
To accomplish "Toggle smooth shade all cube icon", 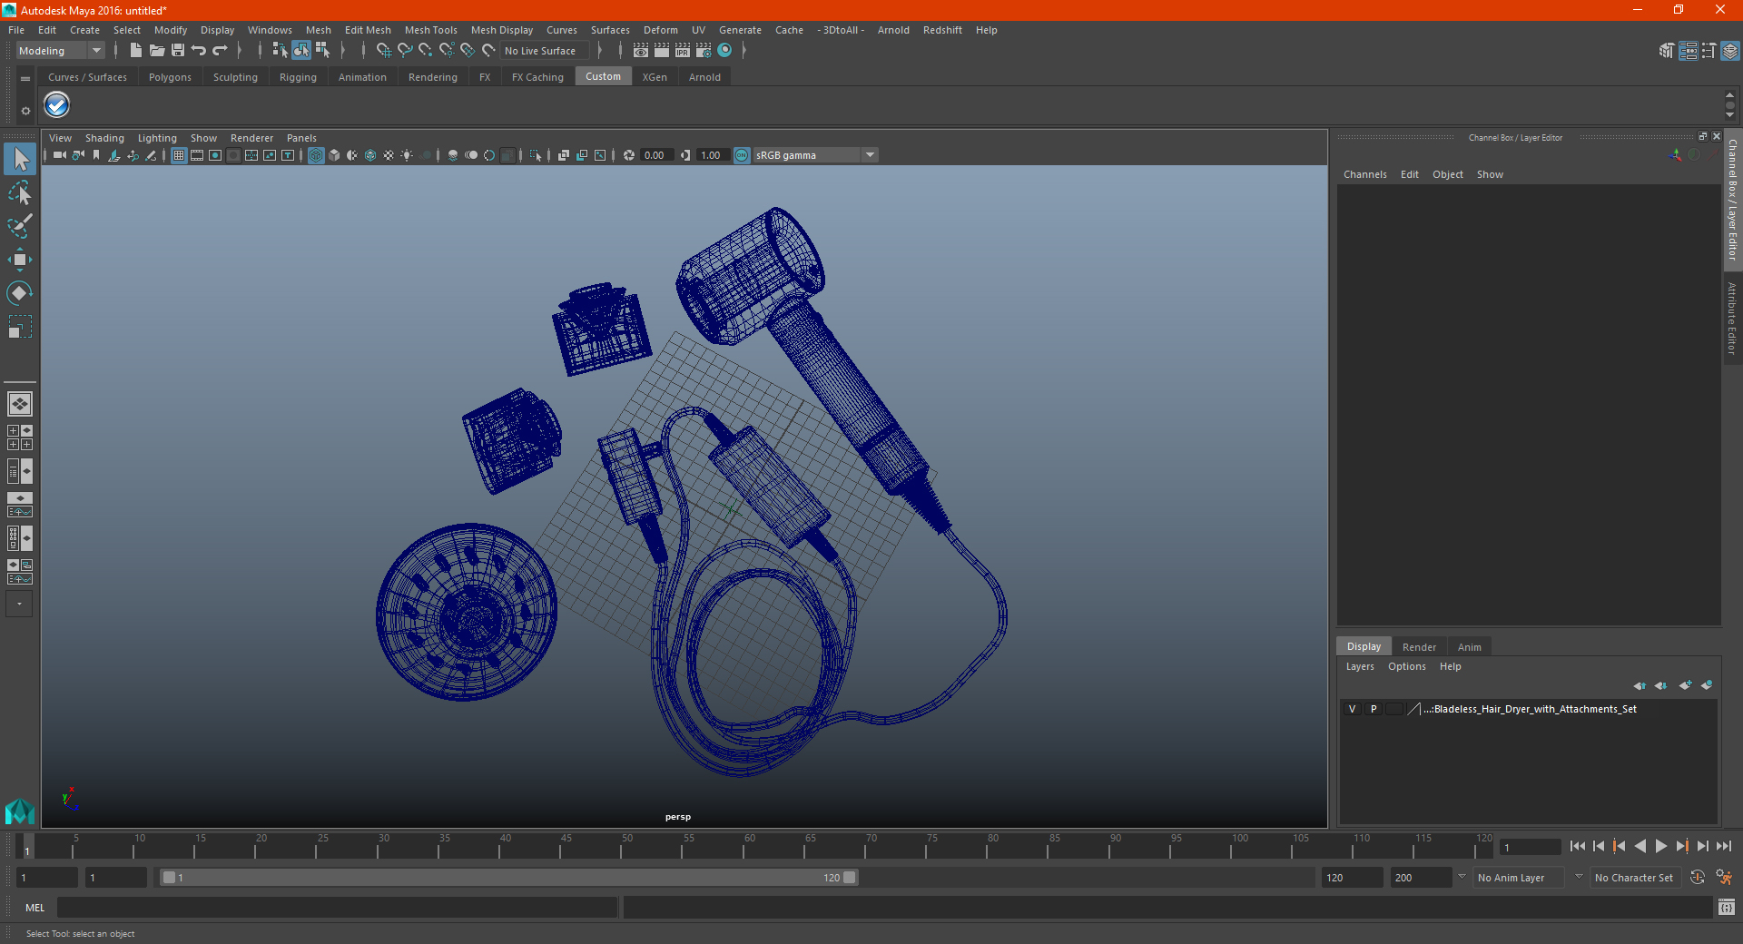I will pos(334,155).
